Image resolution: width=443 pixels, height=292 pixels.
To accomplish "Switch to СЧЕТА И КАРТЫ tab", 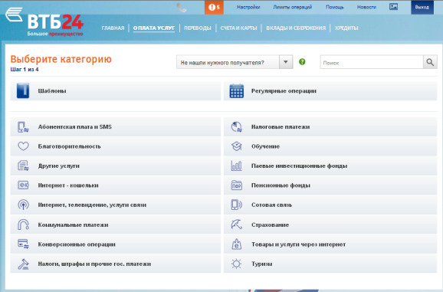I will [238, 28].
